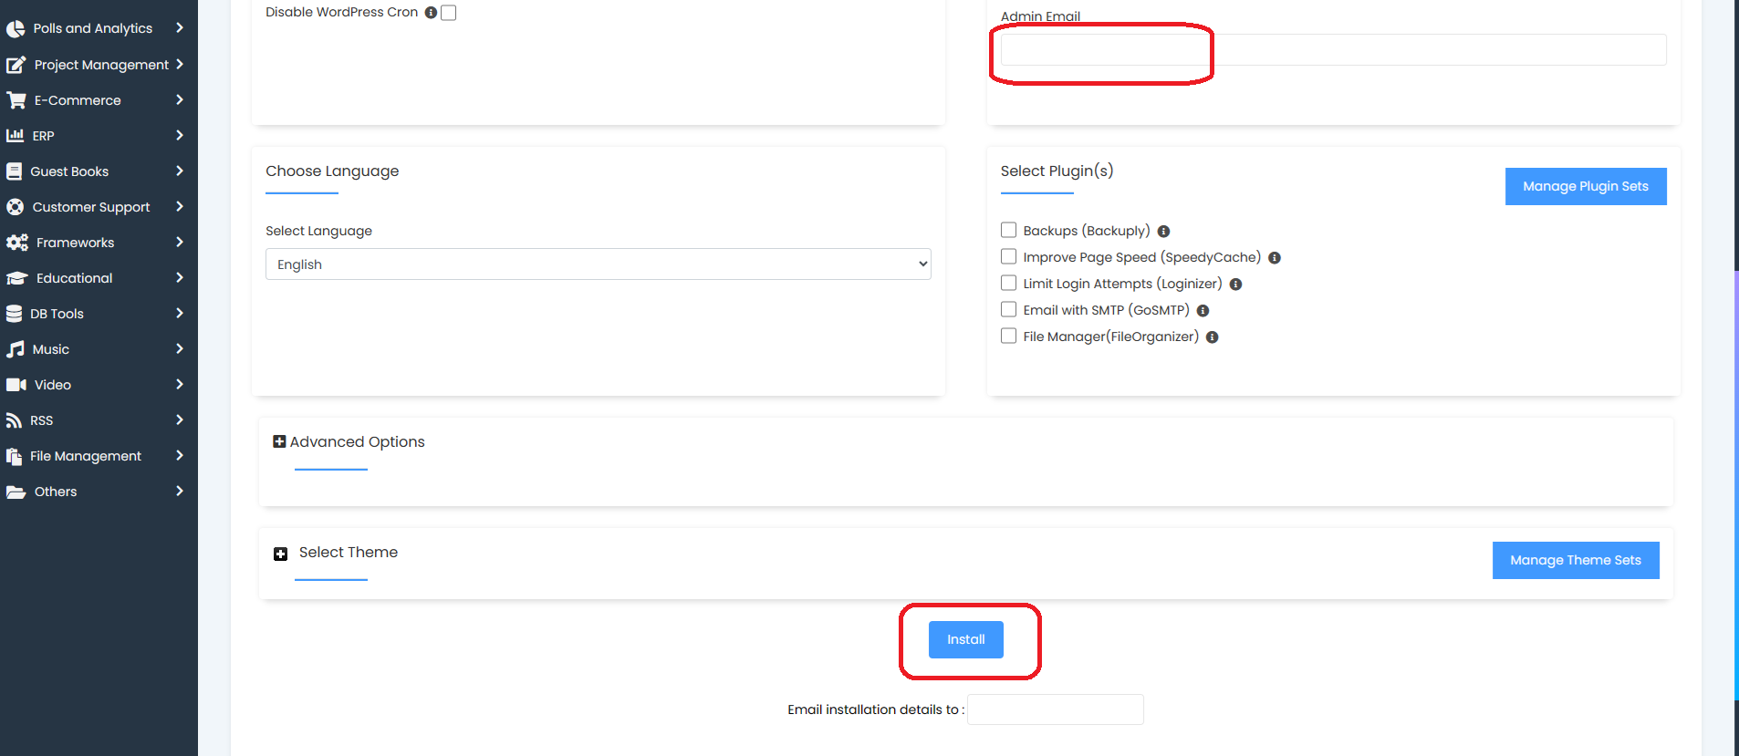Click the Advanced Options heading

(x=358, y=441)
